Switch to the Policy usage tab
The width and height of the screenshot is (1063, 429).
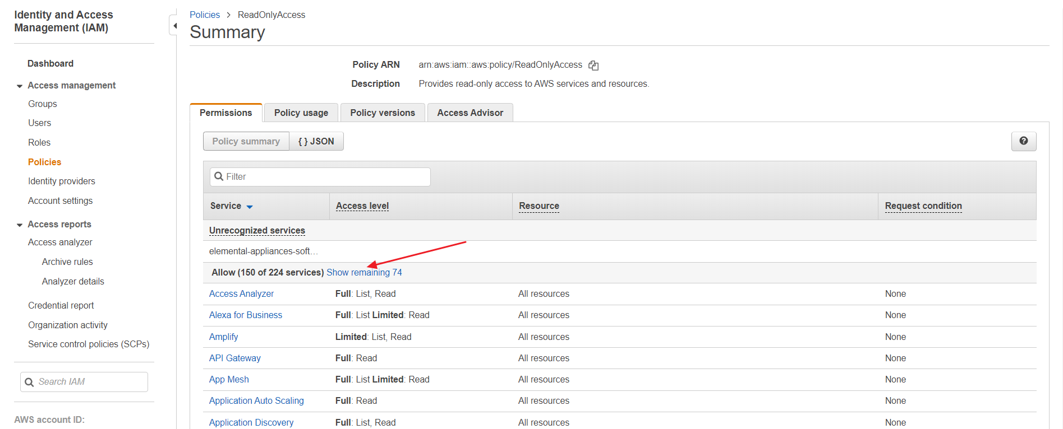(x=301, y=113)
